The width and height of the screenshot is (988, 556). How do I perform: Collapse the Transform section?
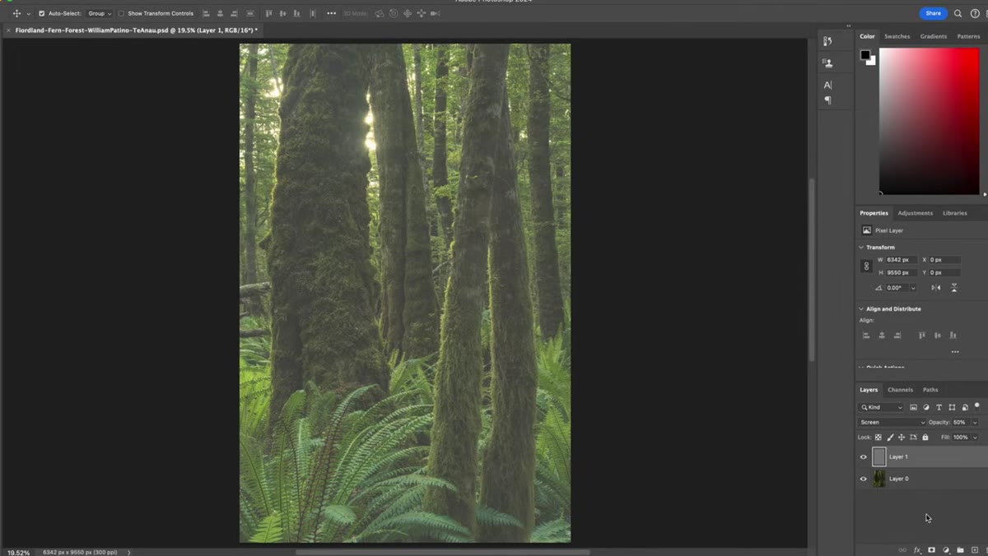point(861,247)
